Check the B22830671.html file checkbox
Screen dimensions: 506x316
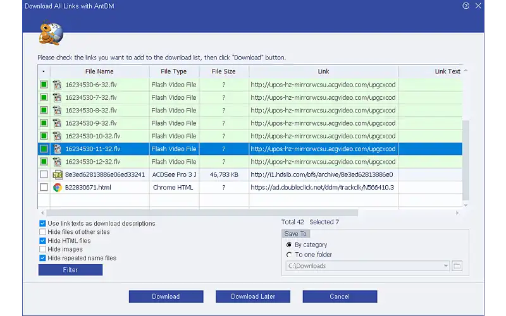(x=44, y=187)
